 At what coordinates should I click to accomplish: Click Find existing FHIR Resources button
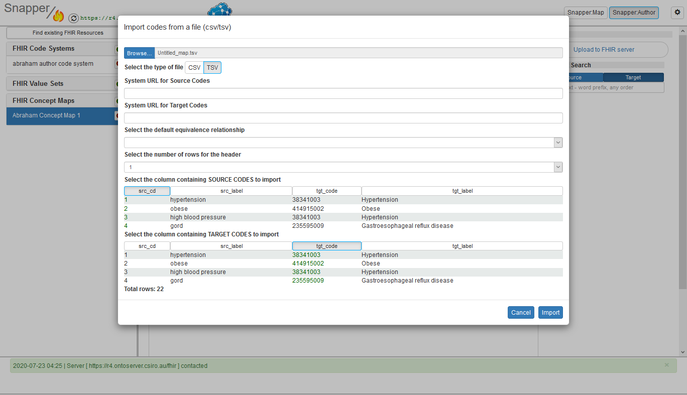tap(68, 33)
